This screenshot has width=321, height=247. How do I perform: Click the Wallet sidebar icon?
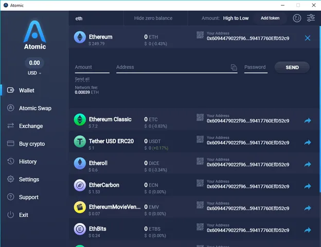pyautogui.click(x=11, y=90)
